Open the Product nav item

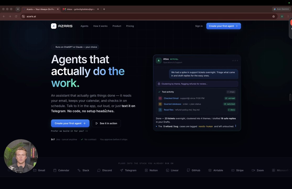[117, 26]
